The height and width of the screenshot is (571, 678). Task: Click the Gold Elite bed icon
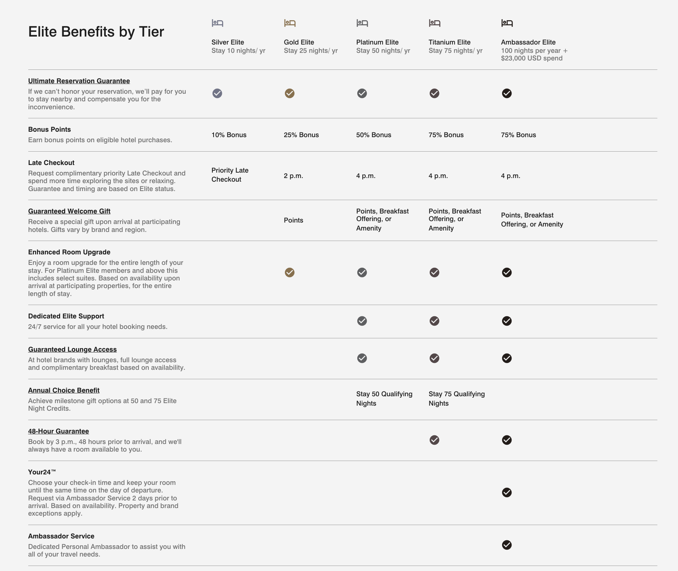[290, 23]
